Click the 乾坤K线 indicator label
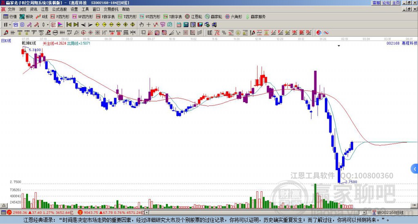 pos(29,43)
